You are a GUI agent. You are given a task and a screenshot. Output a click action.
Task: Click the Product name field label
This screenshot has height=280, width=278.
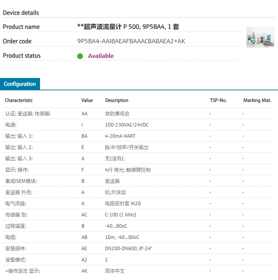[21, 27]
